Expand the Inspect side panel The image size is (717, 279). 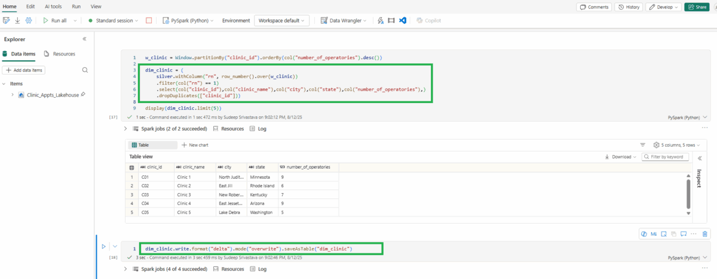point(700,158)
